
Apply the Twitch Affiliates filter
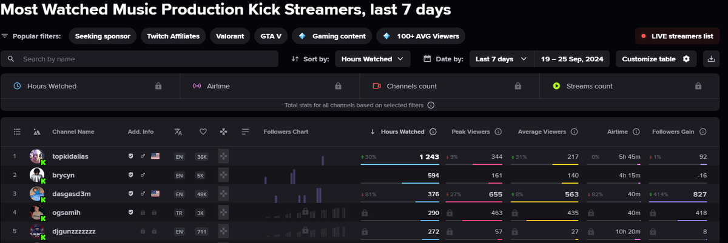click(173, 36)
